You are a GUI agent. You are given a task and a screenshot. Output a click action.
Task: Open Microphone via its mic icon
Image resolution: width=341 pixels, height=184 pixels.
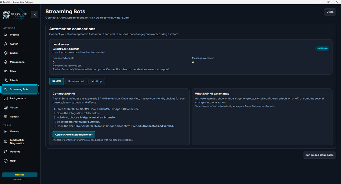[6, 62]
